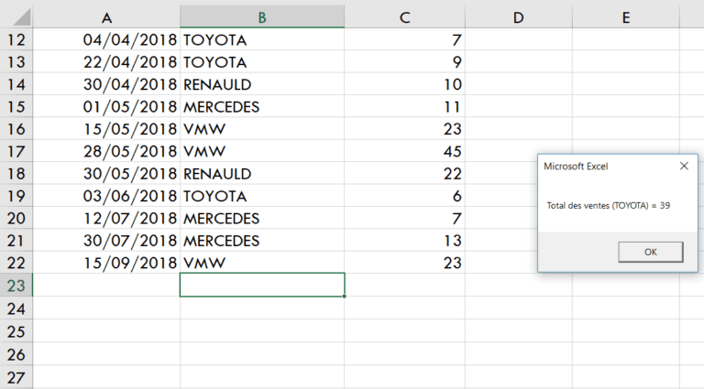Image resolution: width=704 pixels, height=389 pixels.
Task: Click the Select All corner triangle
Action: pyautogui.click(x=22, y=17)
